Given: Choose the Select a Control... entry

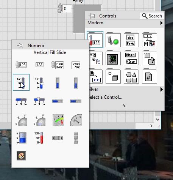Looking at the screenshot, I should click(106, 97).
